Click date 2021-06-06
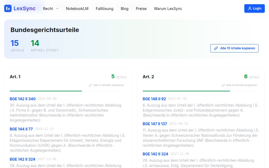Screen dimensions: 269x168 pyautogui.click(x=47, y=99)
